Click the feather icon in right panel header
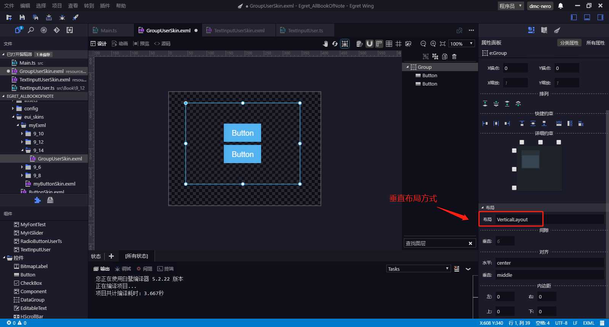Screen dimensions: 609x327 tap(557, 30)
